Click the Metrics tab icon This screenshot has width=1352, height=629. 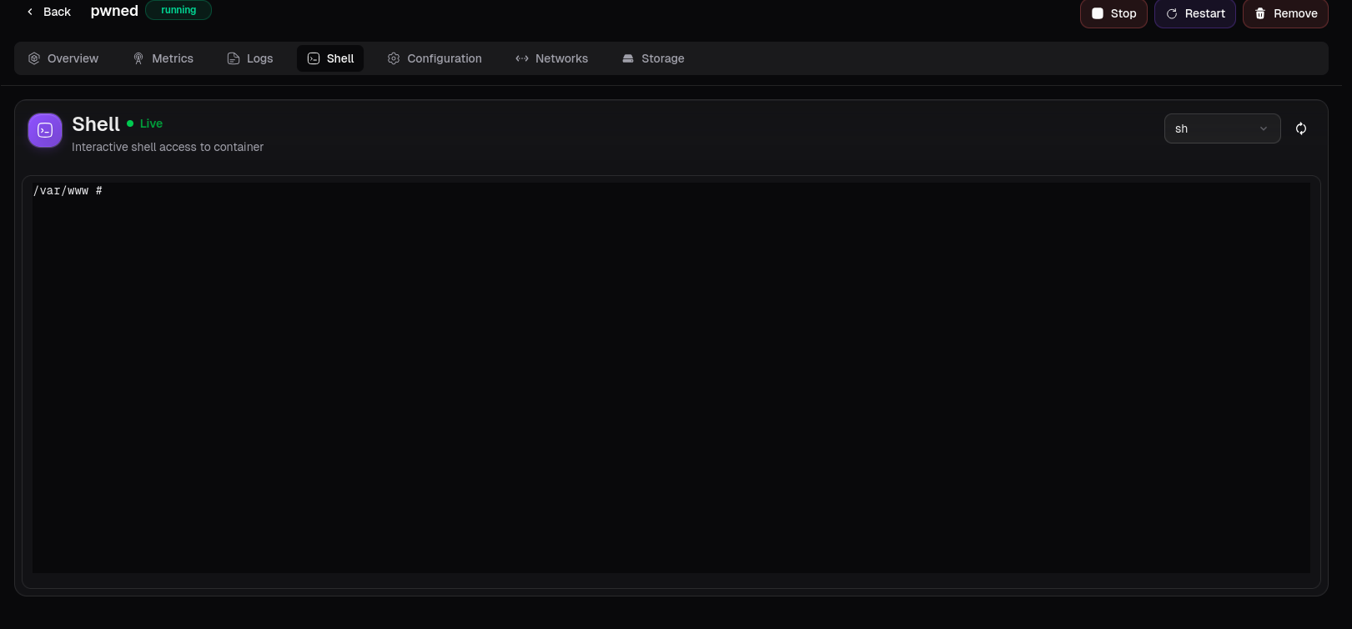click(138, 58)
